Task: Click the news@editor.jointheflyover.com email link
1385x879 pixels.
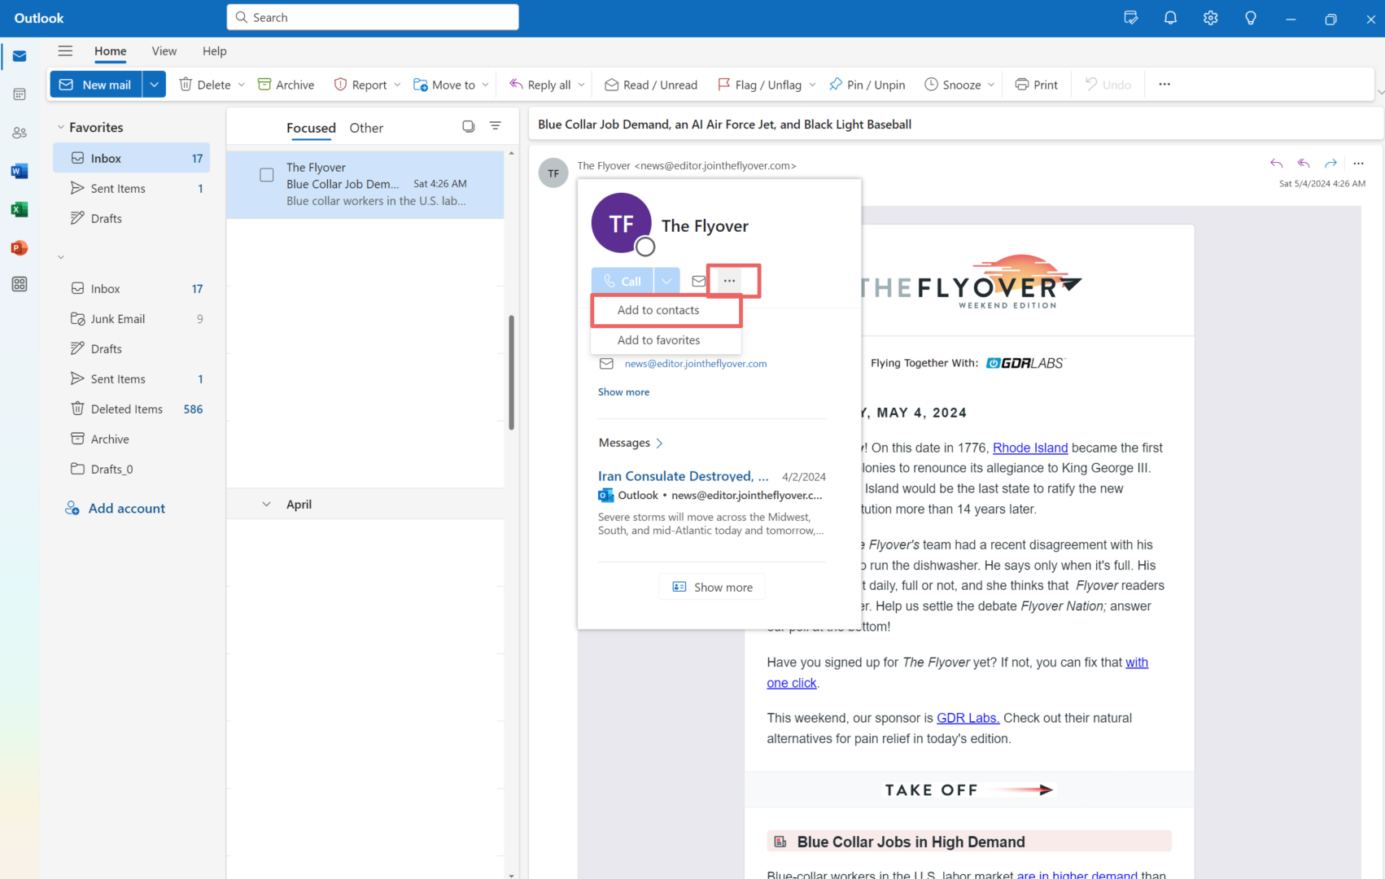Action: tap(696, 364)
